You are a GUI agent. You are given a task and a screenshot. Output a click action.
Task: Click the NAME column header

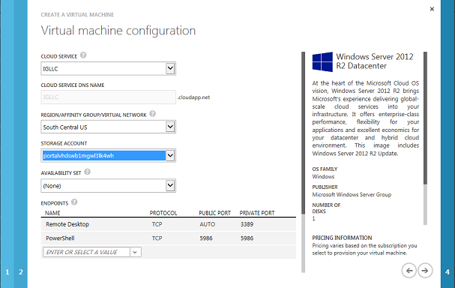pos(52,213)
